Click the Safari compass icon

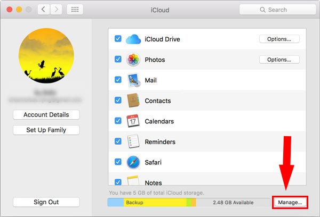coord(133,162)
